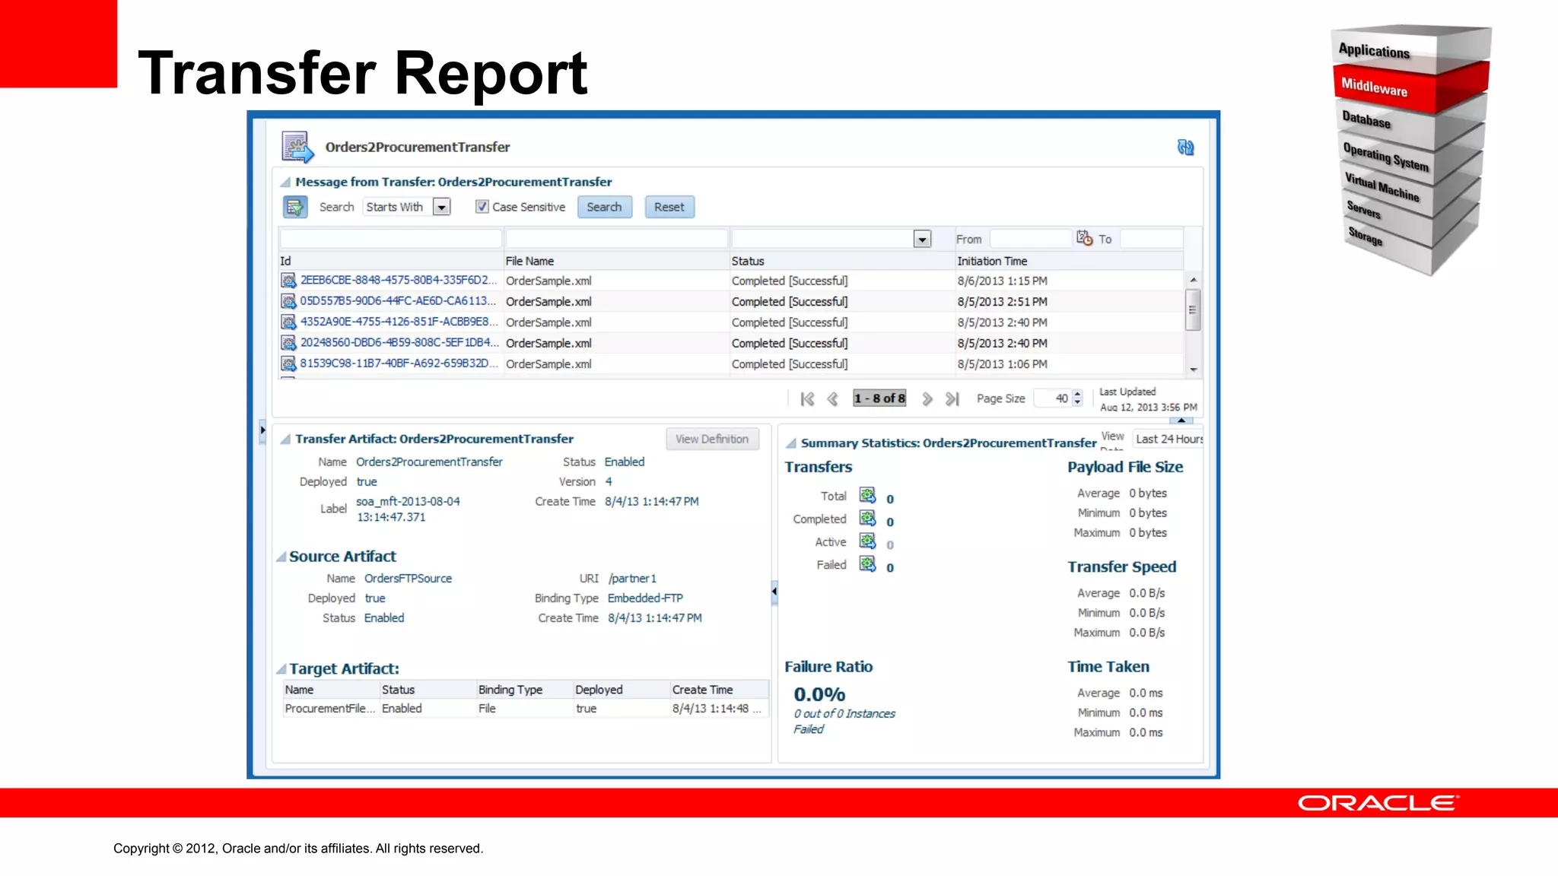Open message link 81539C98-11B7-40BF-A692
This screenshot has height=876, width=1558.
pyautogui.click(x=399, y=363)
